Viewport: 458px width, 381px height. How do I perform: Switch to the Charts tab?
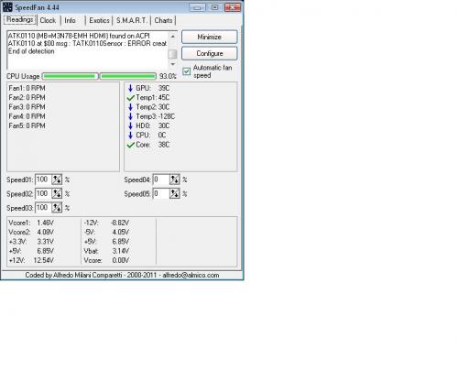pyautogui.click(x=163, y=20)
